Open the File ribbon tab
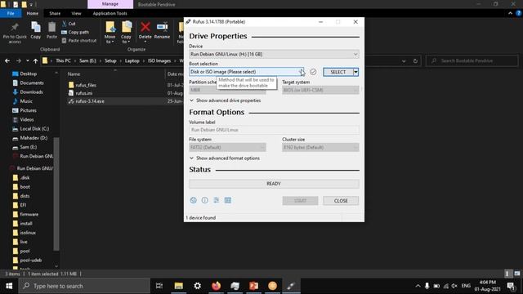This screenshot has height=294, width=523. tap(11, 13)
